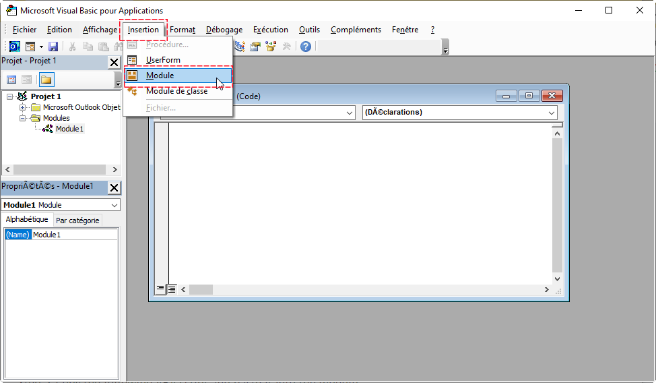Select the Modules folder in project tree
This screenshot has width=656, height=383.
point(56,118)
